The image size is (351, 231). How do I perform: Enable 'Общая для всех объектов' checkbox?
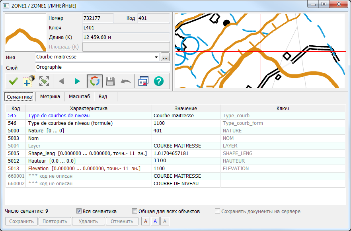point(135,212)
